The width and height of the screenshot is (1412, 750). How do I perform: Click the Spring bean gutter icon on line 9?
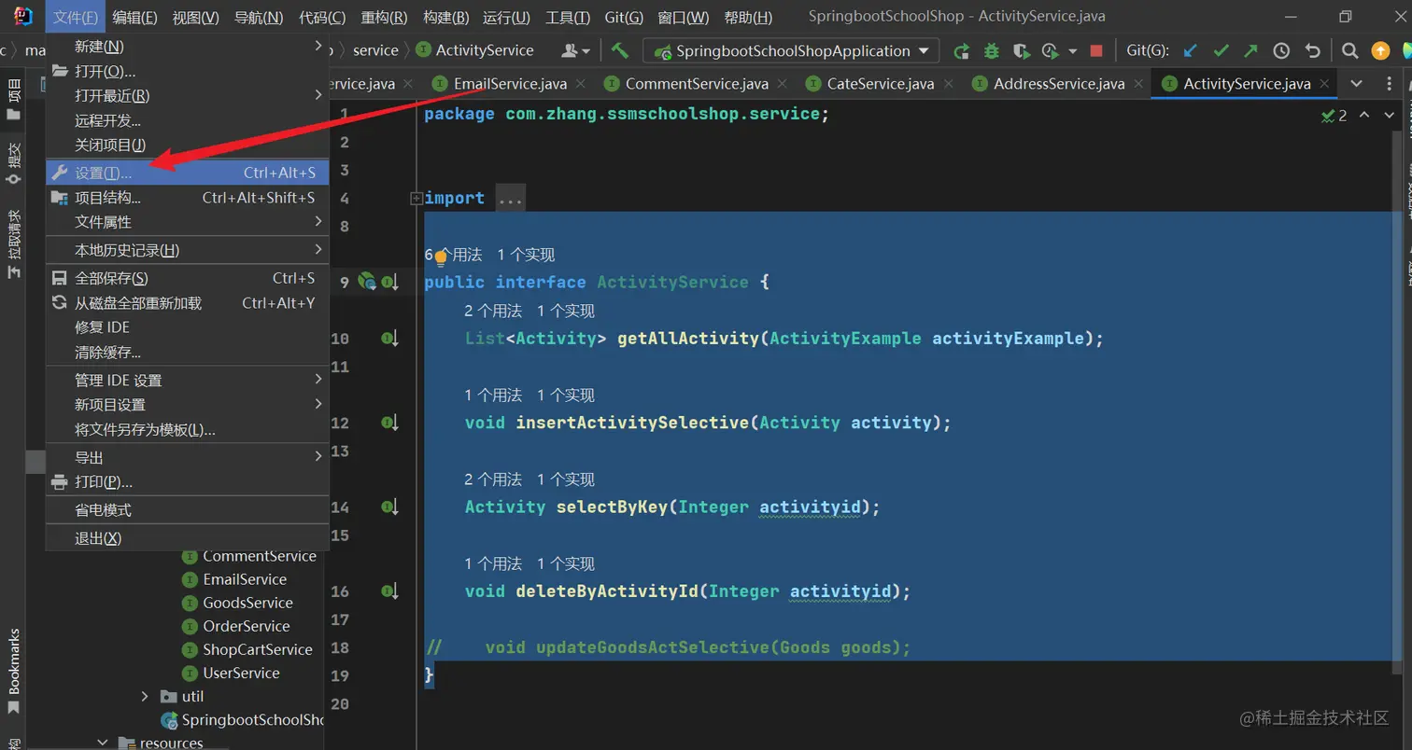pyautogui.click(x=367, y=281)
